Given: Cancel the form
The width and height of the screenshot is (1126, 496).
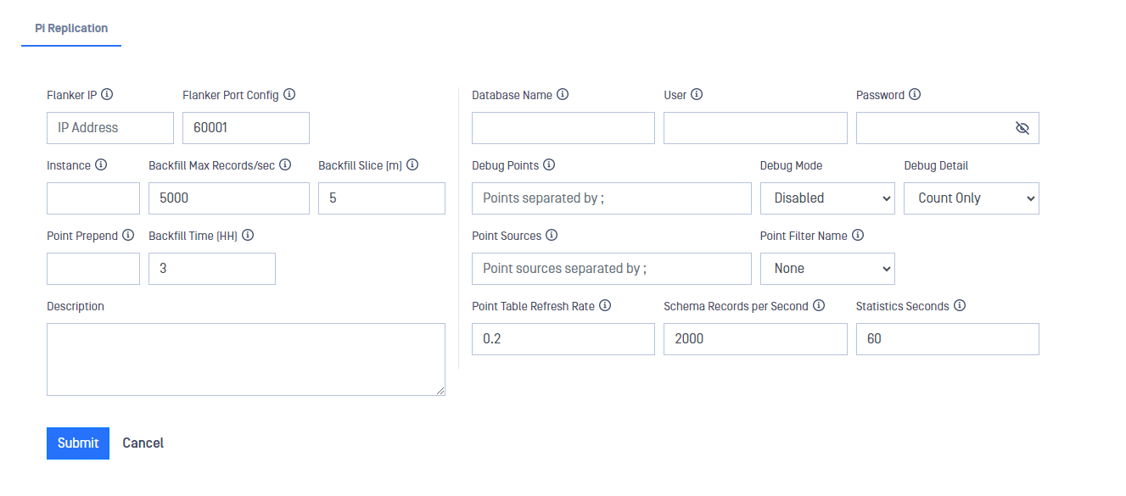Looking at the screenshot, I should coord(143,443).
